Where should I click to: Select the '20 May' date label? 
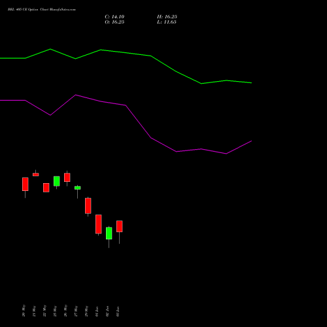tap(24, 311)
